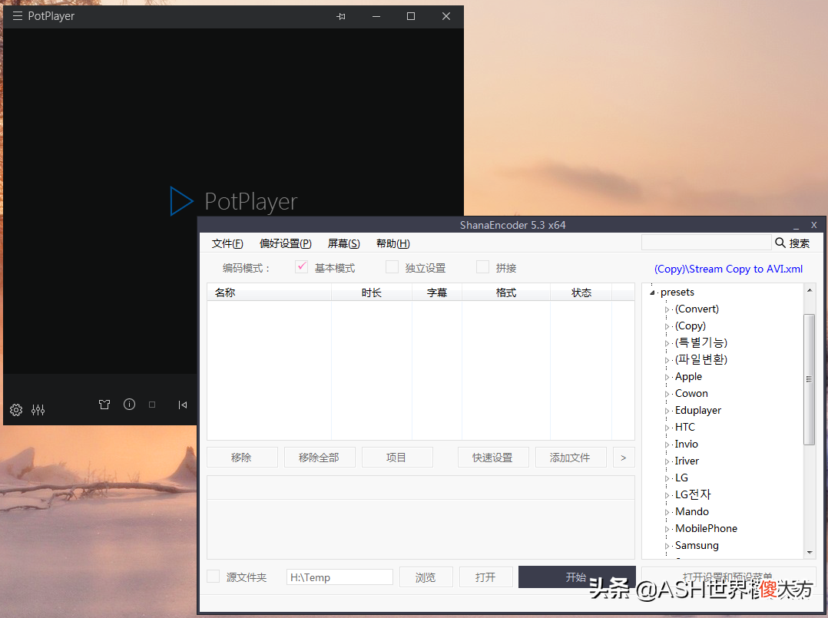Click the 浏览 browse button

(426, 577)
